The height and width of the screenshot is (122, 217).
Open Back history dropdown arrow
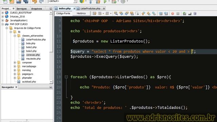(103, 14)
